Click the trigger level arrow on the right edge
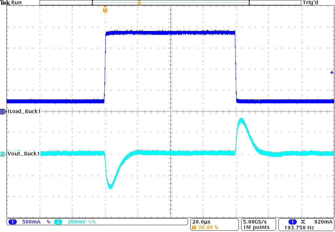Viewport: 335px width, 232px height. 332,72
